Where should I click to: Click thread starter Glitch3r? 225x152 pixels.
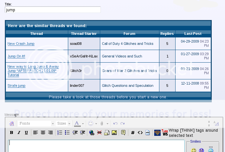point(76,71)
